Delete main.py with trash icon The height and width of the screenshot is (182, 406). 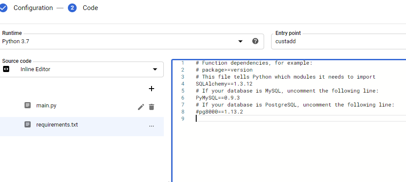(x=152, y=107)
